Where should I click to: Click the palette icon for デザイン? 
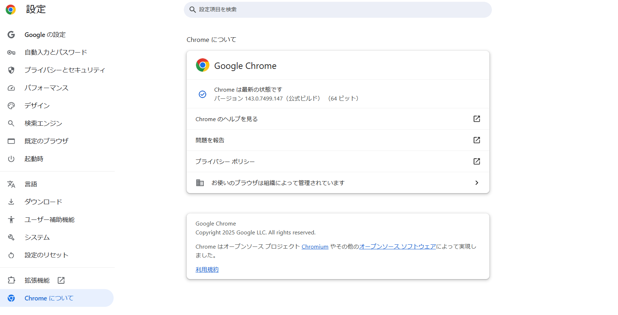(11, 106)
